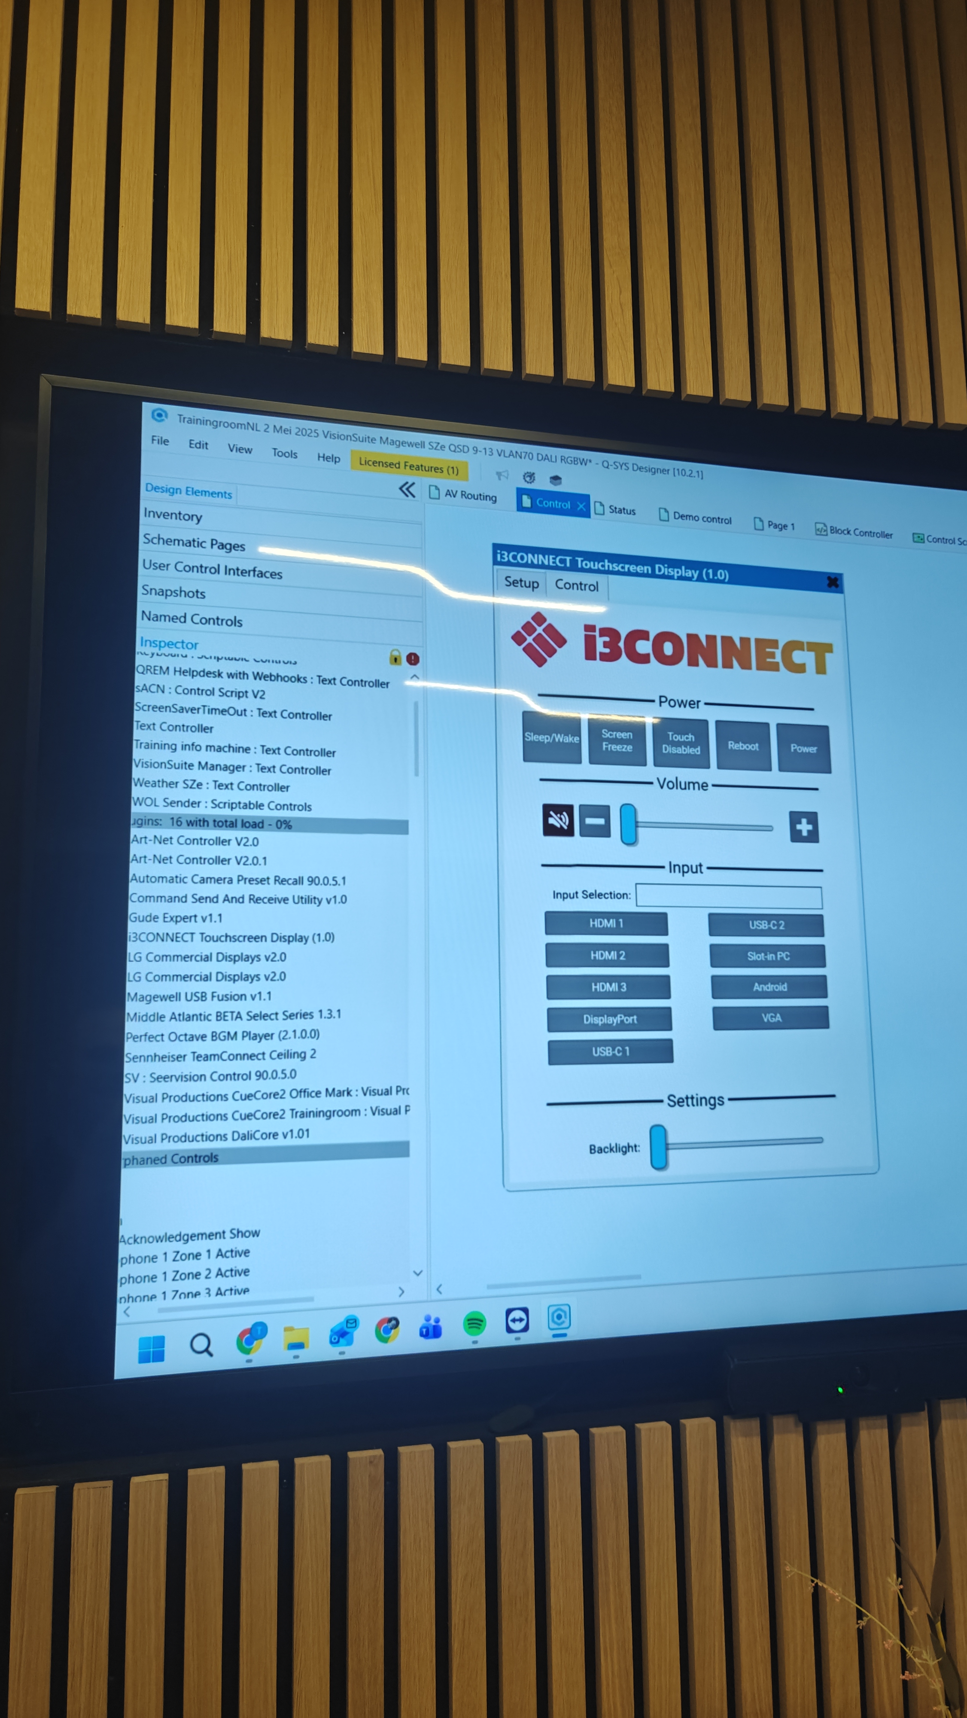
Task: Select the Slot-in PC input button
Action: [x=768, y=956]
